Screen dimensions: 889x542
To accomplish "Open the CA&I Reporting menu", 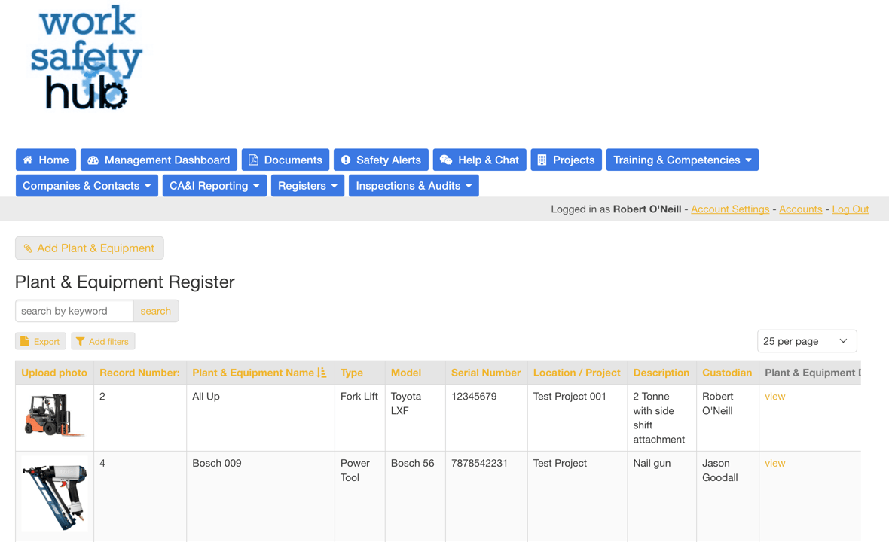I will (x=214, y=186).
